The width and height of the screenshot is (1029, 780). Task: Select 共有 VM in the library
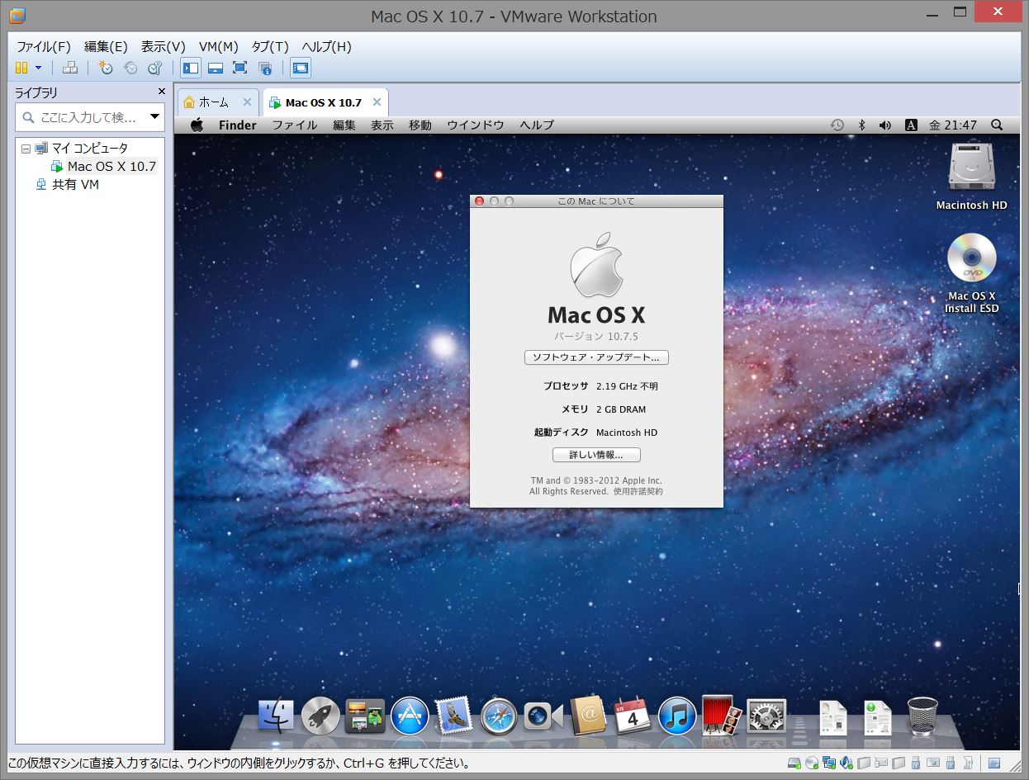[75, 185]
